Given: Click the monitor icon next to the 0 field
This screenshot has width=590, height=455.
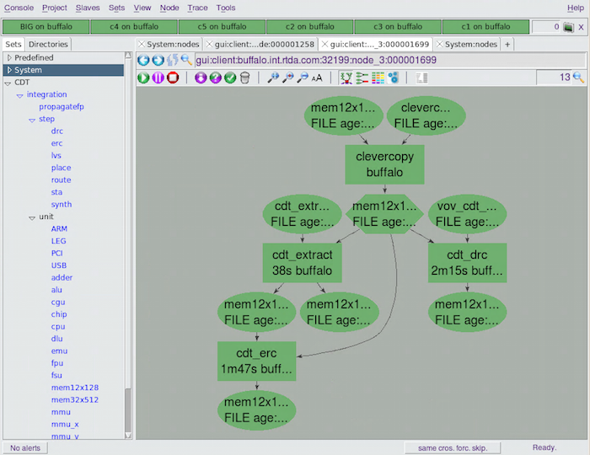Looking at the screenshot, I should pos(569,27).
